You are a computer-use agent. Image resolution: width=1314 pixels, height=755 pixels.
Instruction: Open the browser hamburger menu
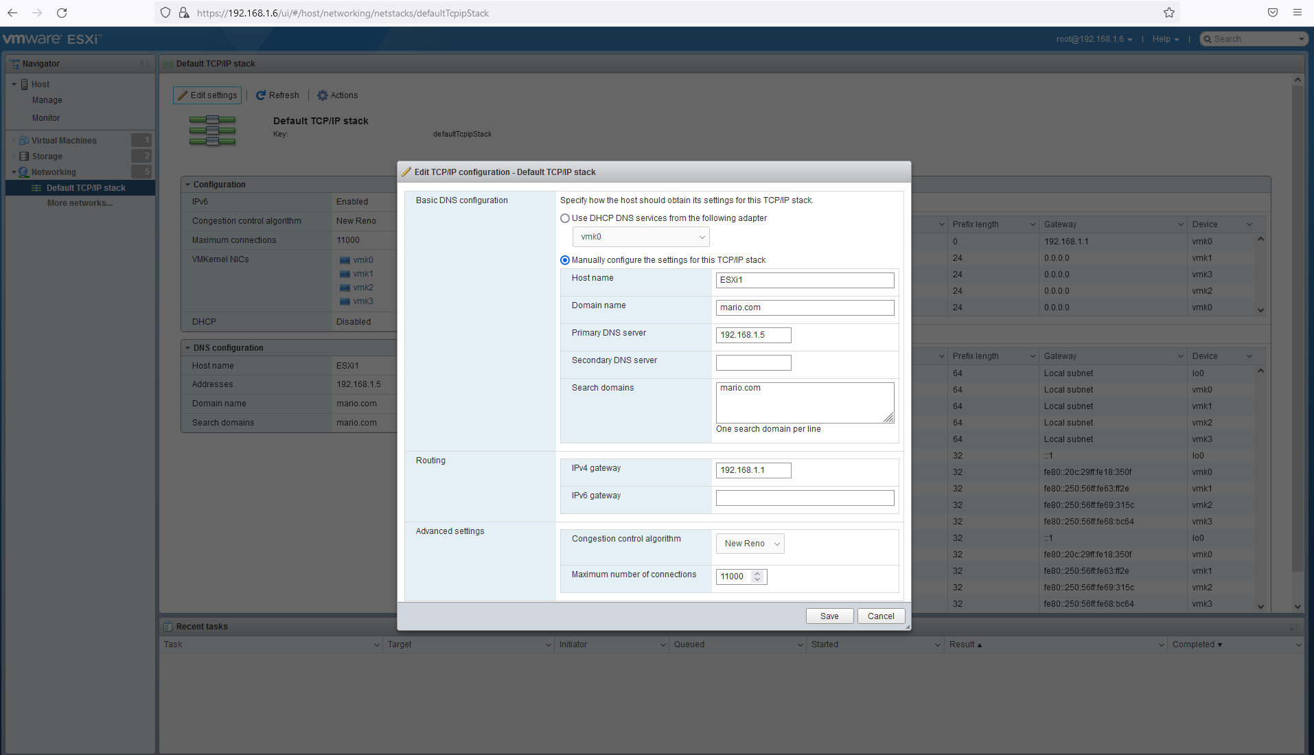click(x=1298, y=12)
